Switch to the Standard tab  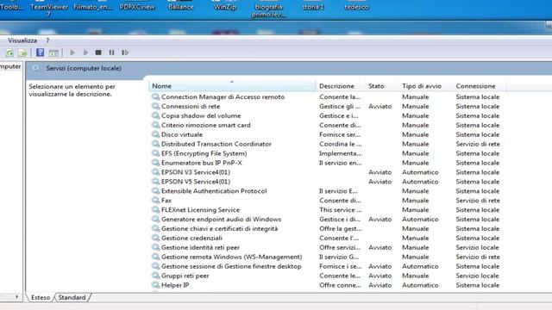click(x=72, y=297)
